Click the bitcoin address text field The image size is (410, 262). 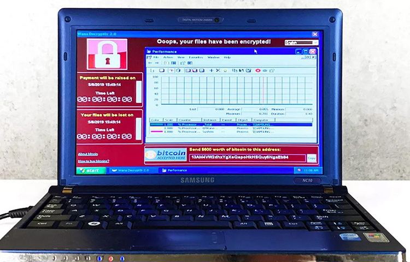point(246,158)
